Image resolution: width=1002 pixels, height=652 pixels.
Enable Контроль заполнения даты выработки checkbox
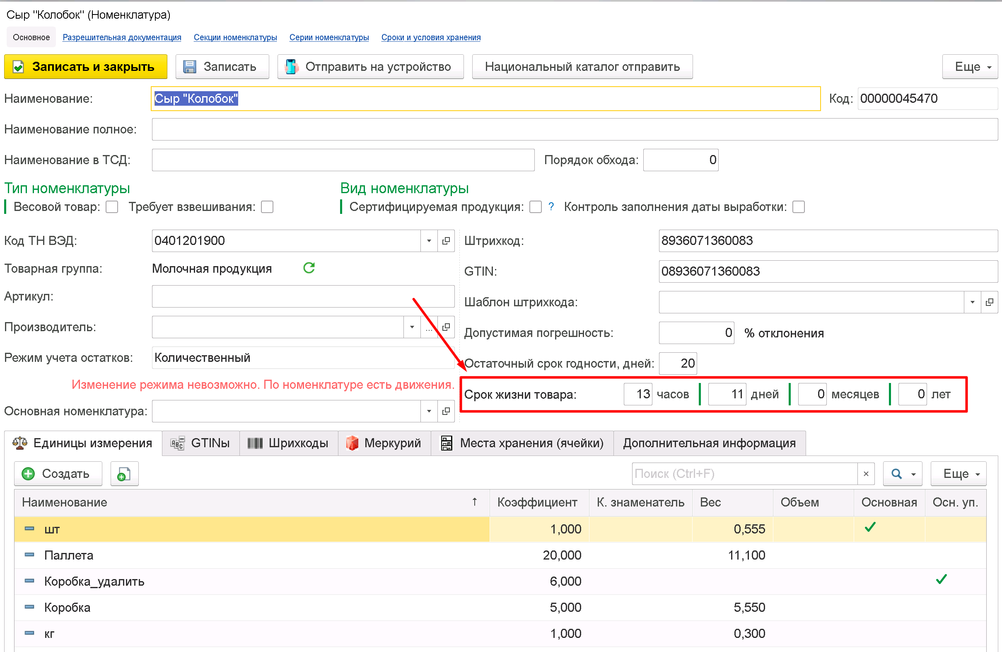coord(798,207)
